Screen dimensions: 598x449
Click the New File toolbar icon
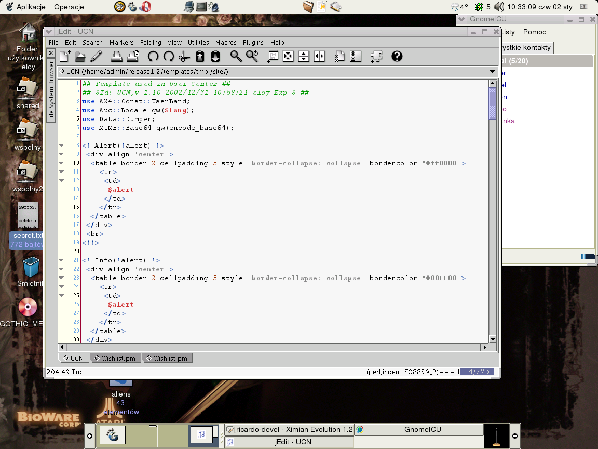tap(65, 56)
